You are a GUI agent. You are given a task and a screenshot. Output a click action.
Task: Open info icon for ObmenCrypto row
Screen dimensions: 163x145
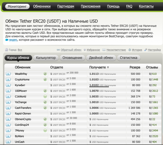click(x=8, y=119)
